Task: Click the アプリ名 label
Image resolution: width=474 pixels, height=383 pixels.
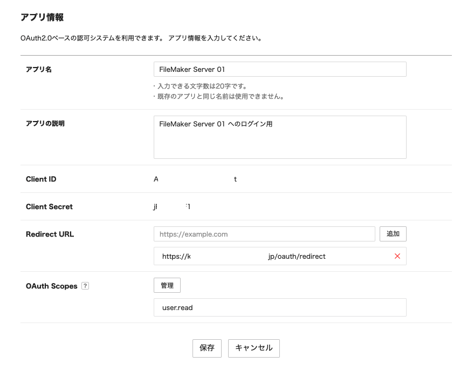Action: pos(39,70)
